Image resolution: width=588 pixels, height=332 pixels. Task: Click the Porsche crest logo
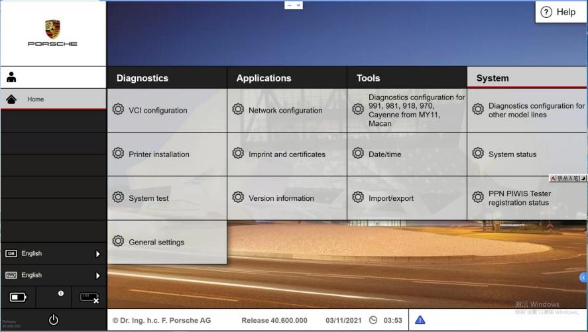[x=52, y=28]
